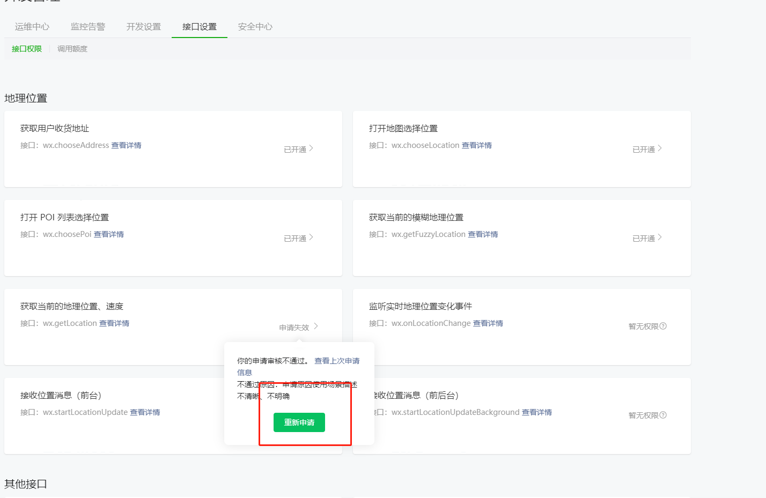The image size is (766, 498).
Task: Switch to the 调用额度 sub-tab
Action: (72, 49)
